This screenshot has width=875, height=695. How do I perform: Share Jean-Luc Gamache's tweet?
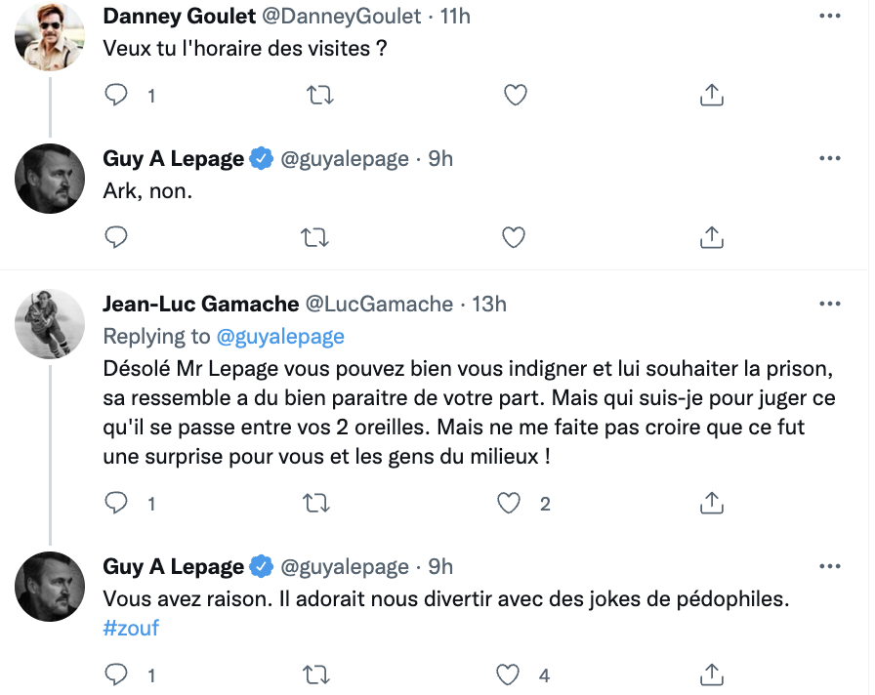point(712,503)
